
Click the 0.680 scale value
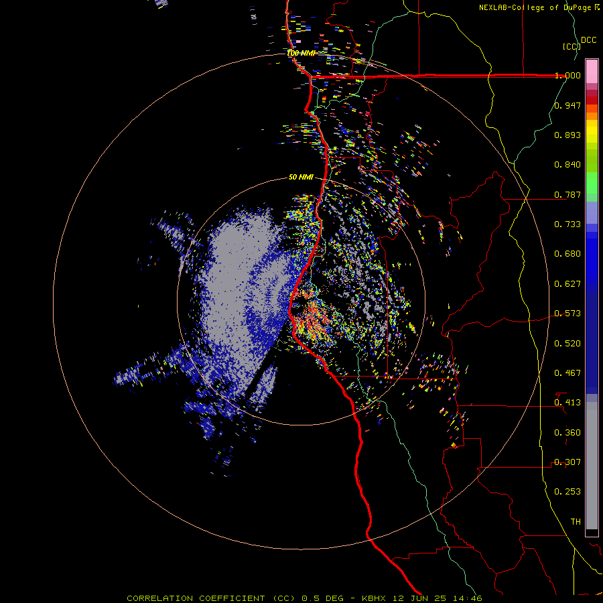tap(567, 254)
